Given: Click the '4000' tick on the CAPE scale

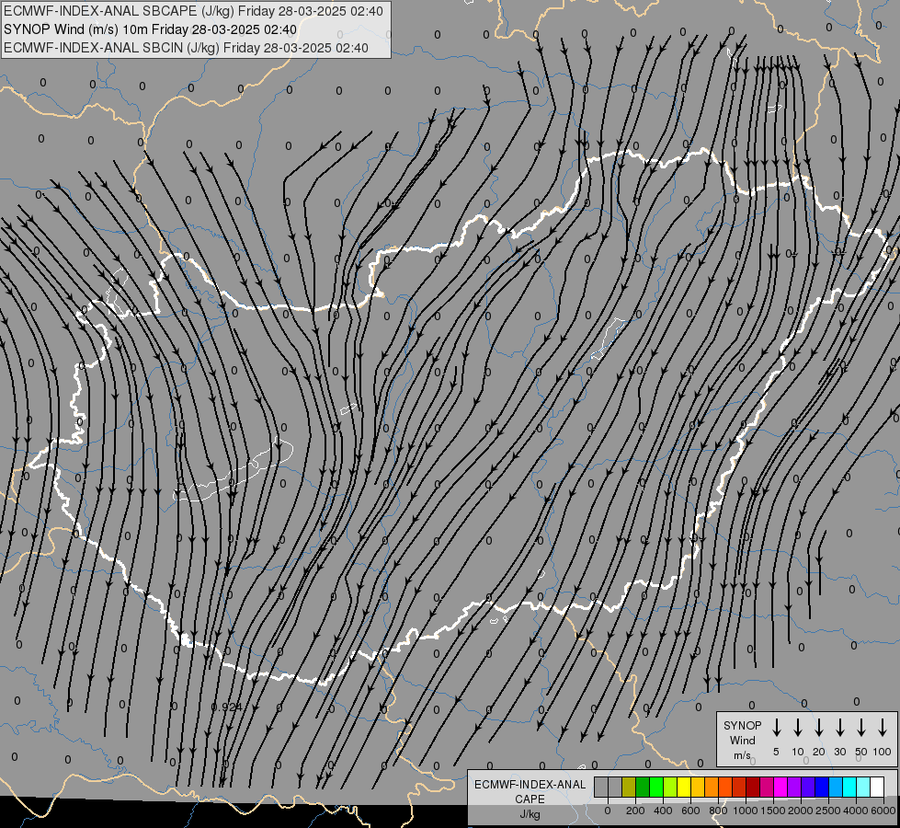Looking at the screenshot, I should pos(855,811).
